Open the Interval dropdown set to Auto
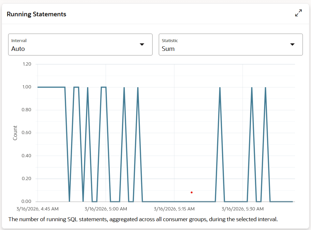This screenshot has height=230, width=311. point(80,44)
